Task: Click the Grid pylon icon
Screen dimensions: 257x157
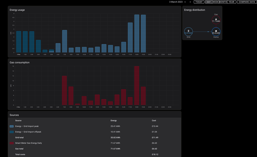Action: pyautogui.click(x=188, y=31)
